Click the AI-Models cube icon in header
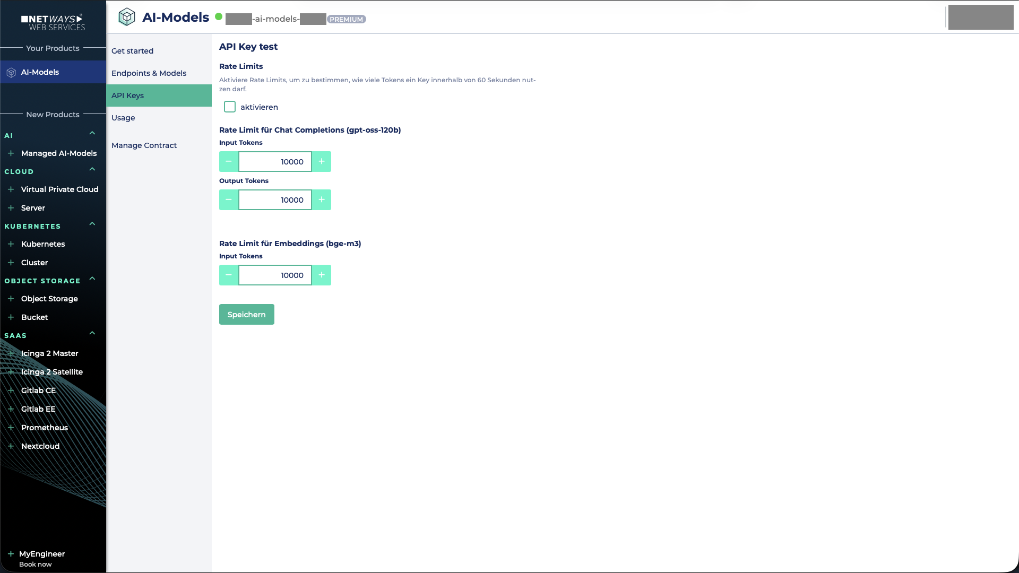This screenshot has width=1019, height=573. [x=127, y=16]
